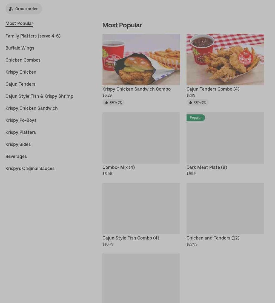Viewport: 275px width, 303px height.
Task: Click the group order person icon
Action: 11,9
